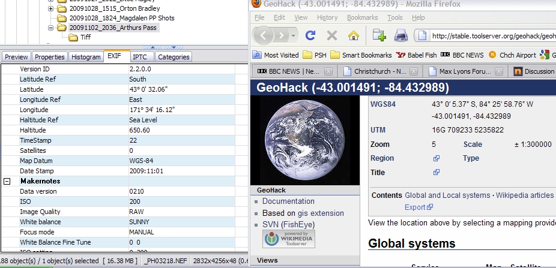Open Babel Fish bookmark
This screenshot has height=268, width=556.
[x=416, y=55]
